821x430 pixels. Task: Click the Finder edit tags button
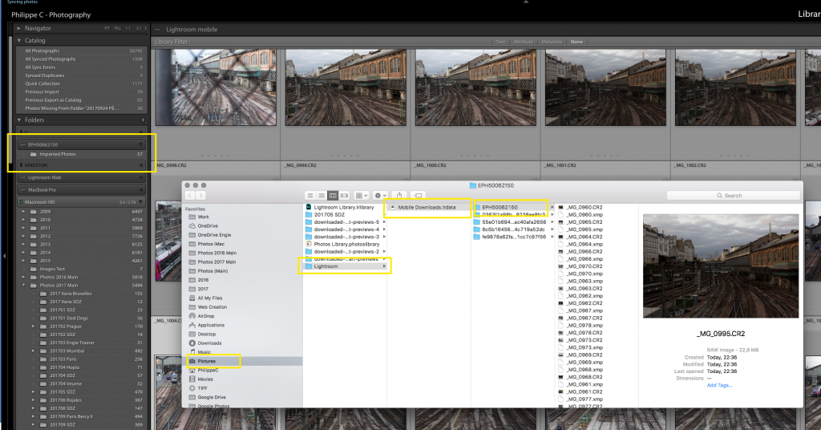[x=418, y=196]
